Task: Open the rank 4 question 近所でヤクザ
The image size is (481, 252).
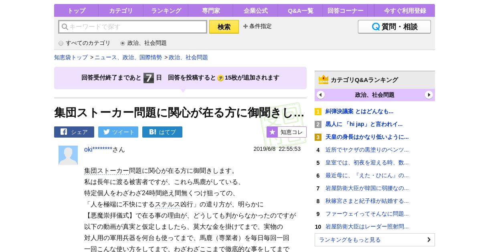Action: [367, 150]
